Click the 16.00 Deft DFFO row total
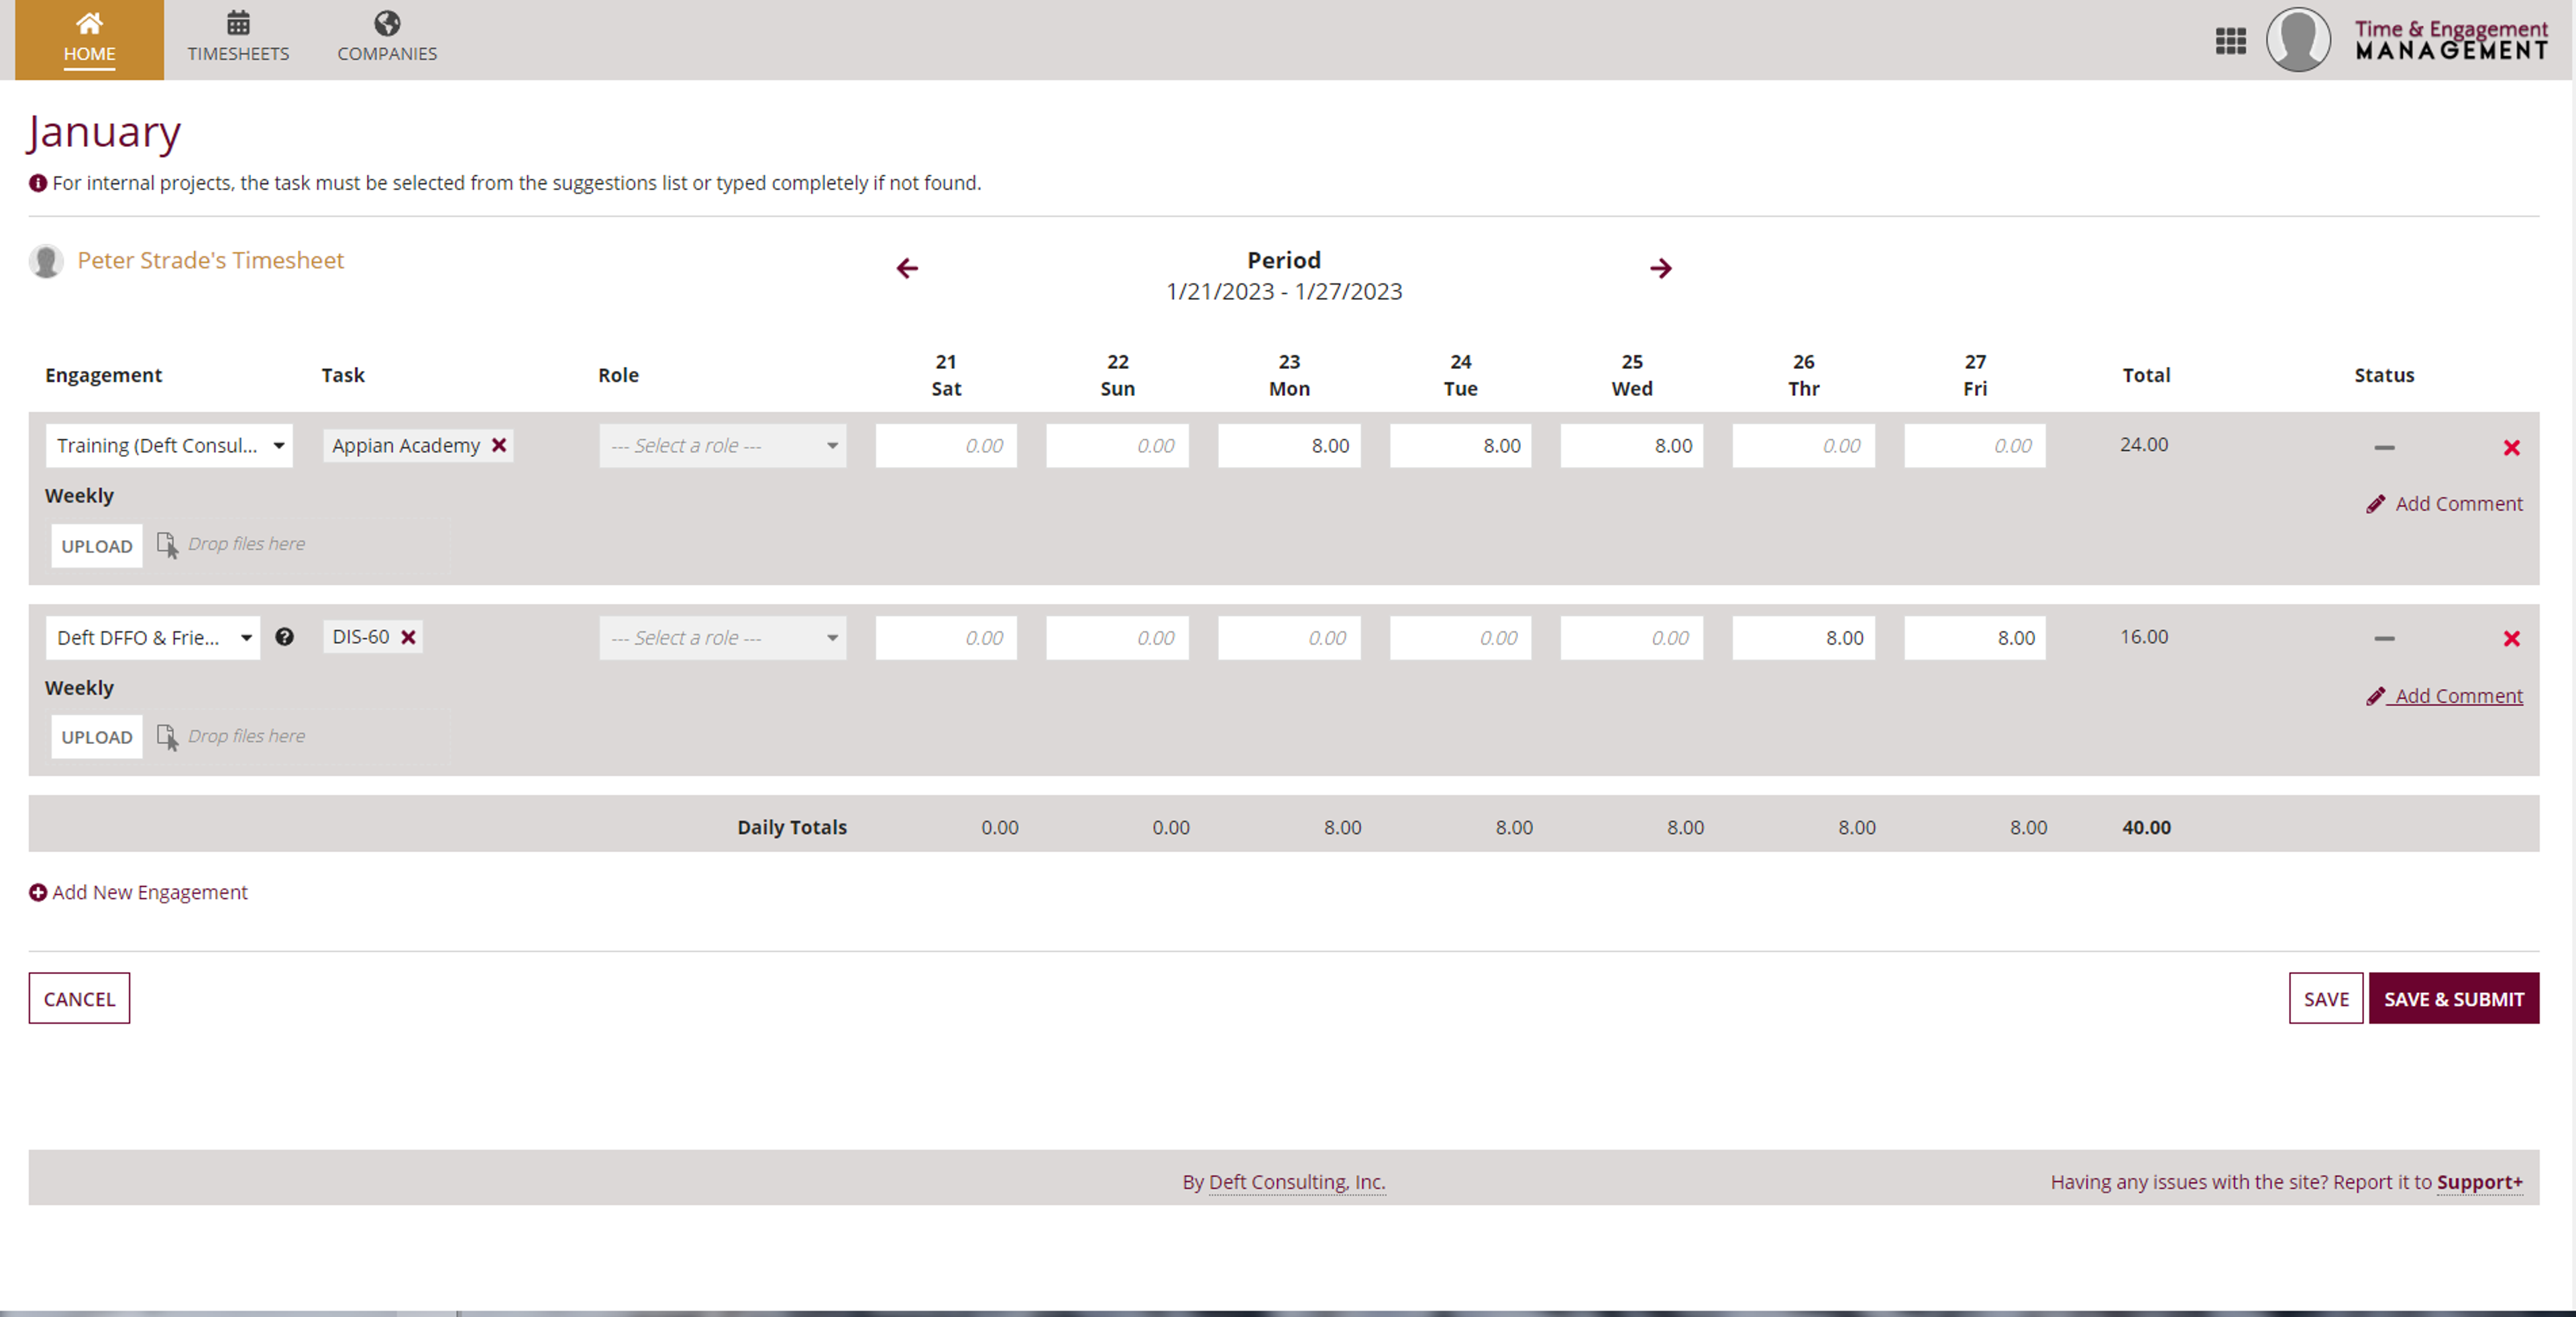The image size is (2576, 1317). pyautogui.click(x=2144, y=636)
